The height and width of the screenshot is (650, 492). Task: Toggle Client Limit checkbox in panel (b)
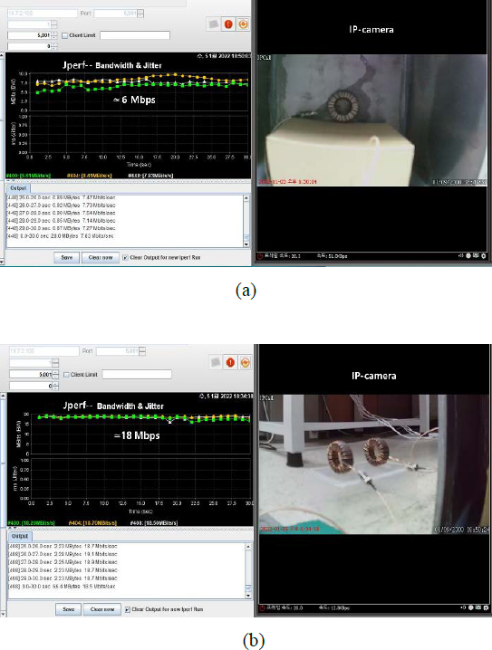(66, 374)
